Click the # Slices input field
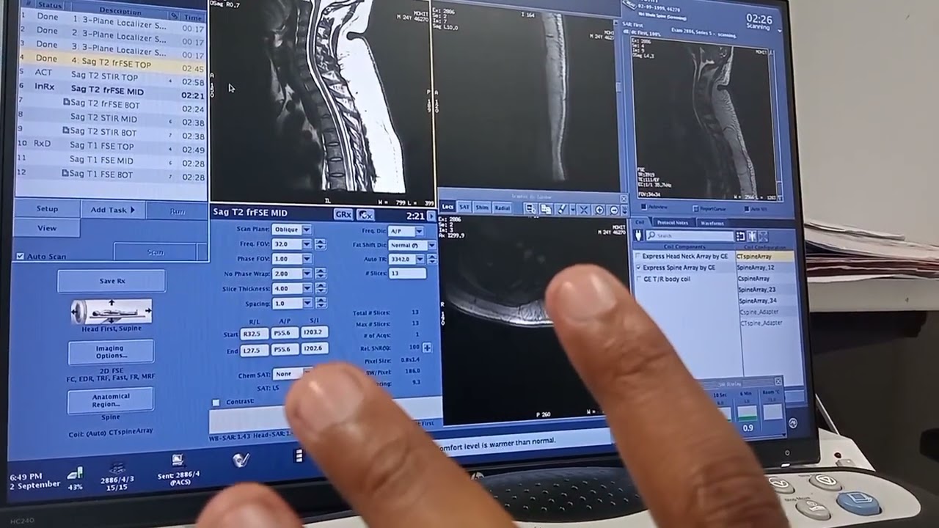The width and height of the screenshot is (939, 528). click(407, 274)
